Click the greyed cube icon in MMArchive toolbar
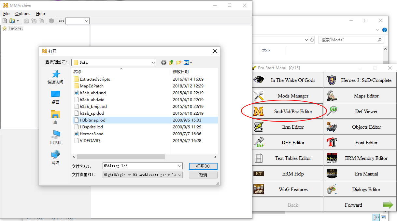Image resolution: width=397 pixels, height=221 pixels. 51,21
